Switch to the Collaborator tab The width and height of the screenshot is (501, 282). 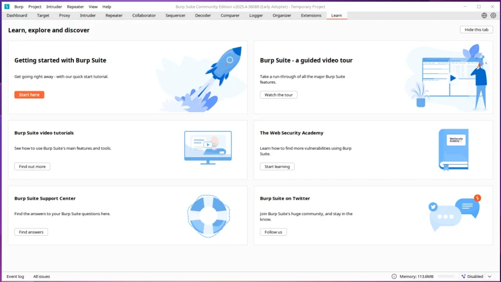[x=144, y=15]
